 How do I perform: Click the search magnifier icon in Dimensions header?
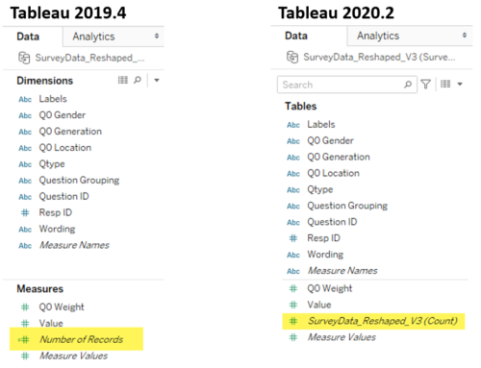pos(138,80)
